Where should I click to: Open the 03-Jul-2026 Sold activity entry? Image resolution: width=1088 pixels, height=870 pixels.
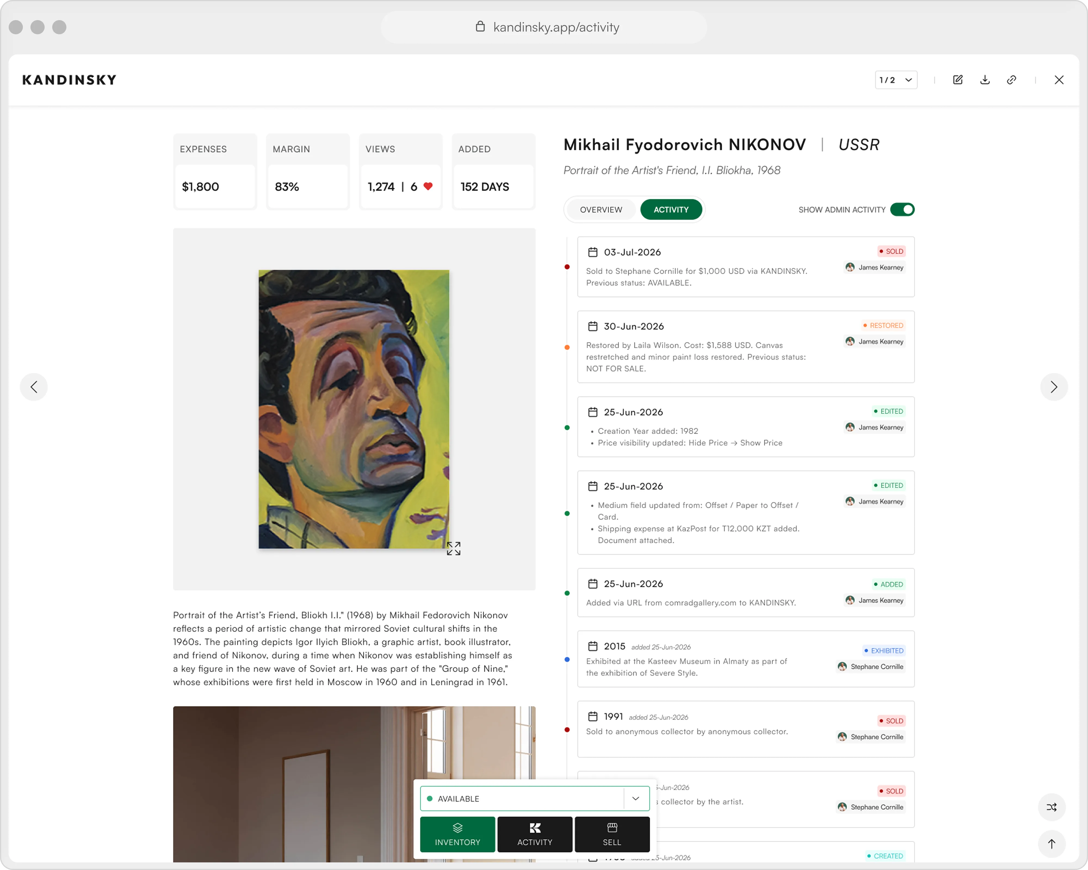coord(745,267)
